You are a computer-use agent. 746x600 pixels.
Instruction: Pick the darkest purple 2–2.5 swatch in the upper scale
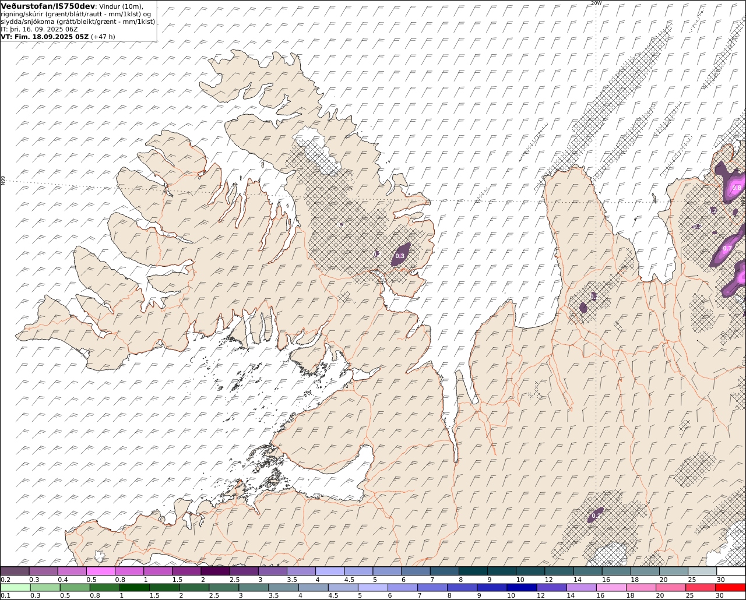tap(215, 571)
